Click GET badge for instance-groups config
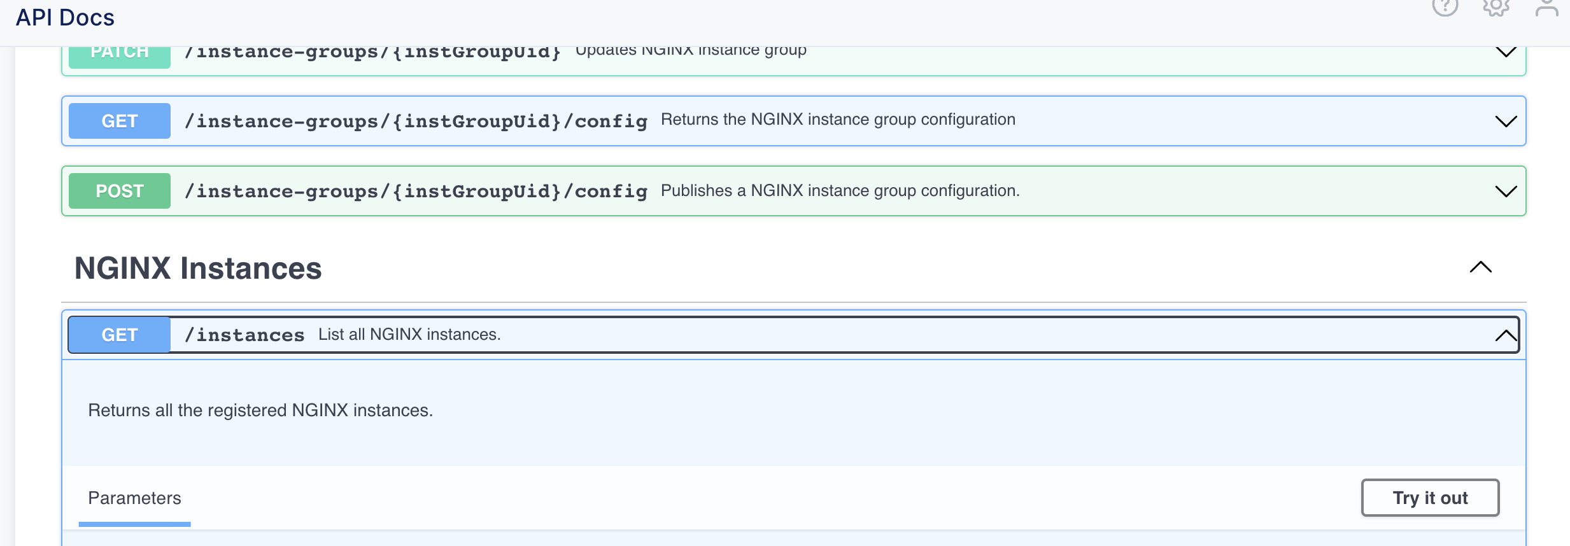The height and width of the screenshot is (546, 1570). click(120, 121)
